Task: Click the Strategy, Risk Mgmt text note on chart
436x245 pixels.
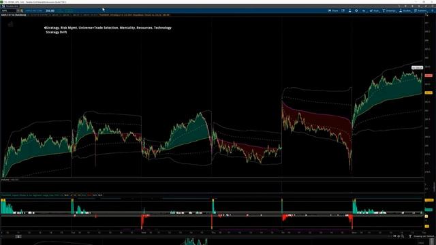Action: point(108,28)
